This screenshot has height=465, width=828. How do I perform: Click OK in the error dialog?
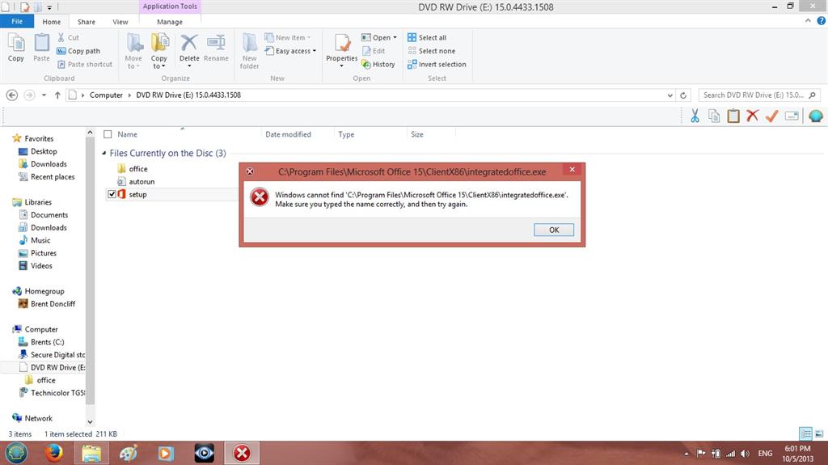click(x=554, y=230)
